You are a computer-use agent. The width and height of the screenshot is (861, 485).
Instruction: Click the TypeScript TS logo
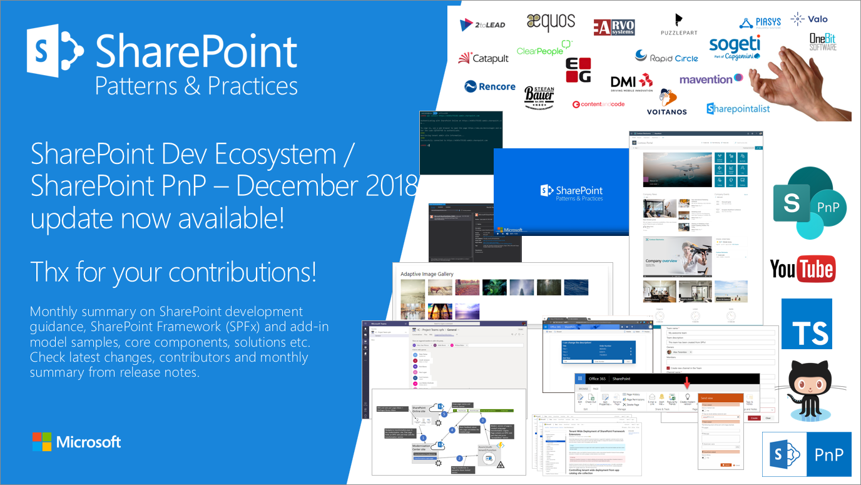(x=807, y=324)
